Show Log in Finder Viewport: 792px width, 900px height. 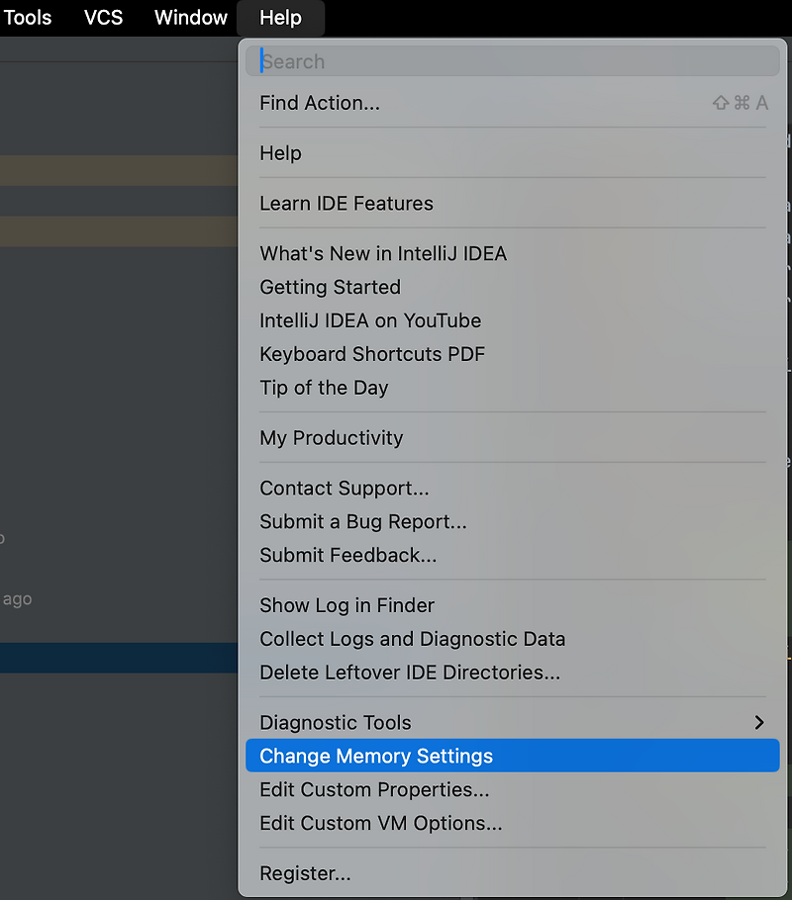(346, 605)
